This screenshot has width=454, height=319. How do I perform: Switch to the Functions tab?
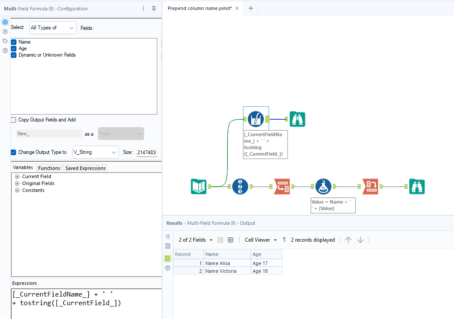49,168
